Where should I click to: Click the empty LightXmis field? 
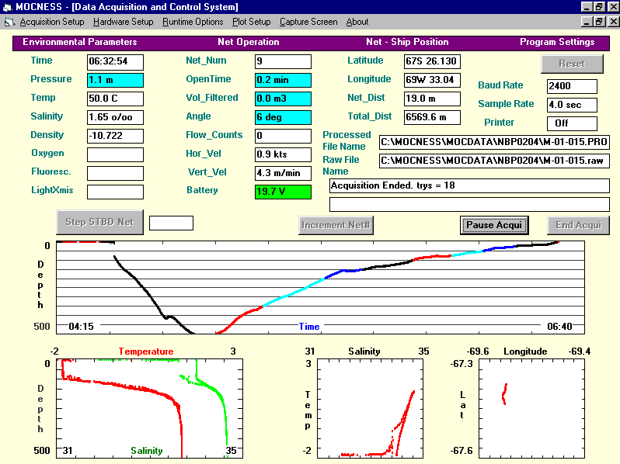tap(115, 192)
